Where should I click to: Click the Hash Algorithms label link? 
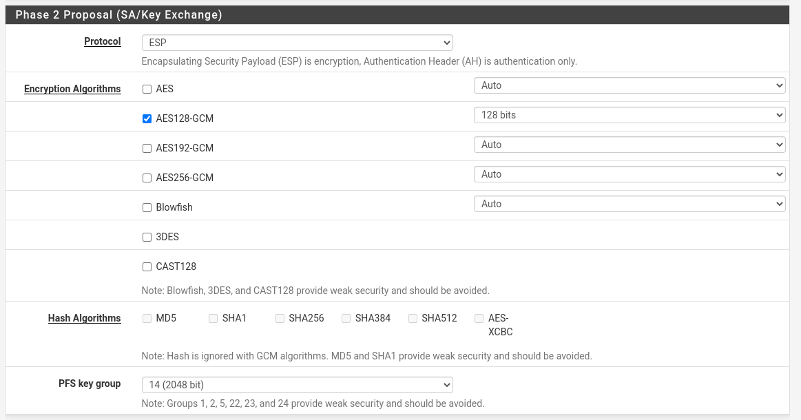click(x=84, y=318)
